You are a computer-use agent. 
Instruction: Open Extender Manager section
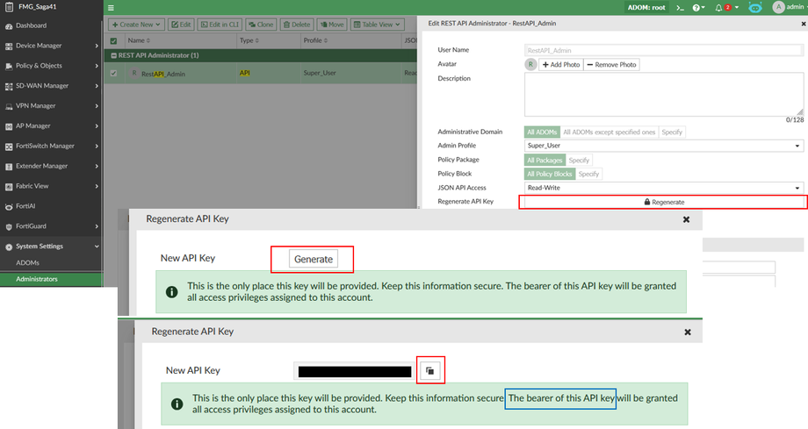42,167
